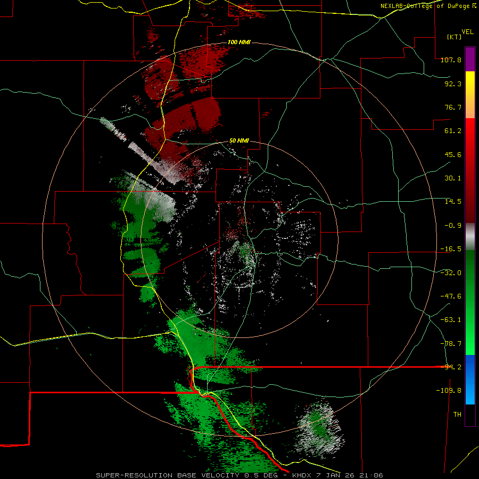The image size is (479, 479).
Task: Click the -16.5 velocity scale value
Action: [451, 249]
